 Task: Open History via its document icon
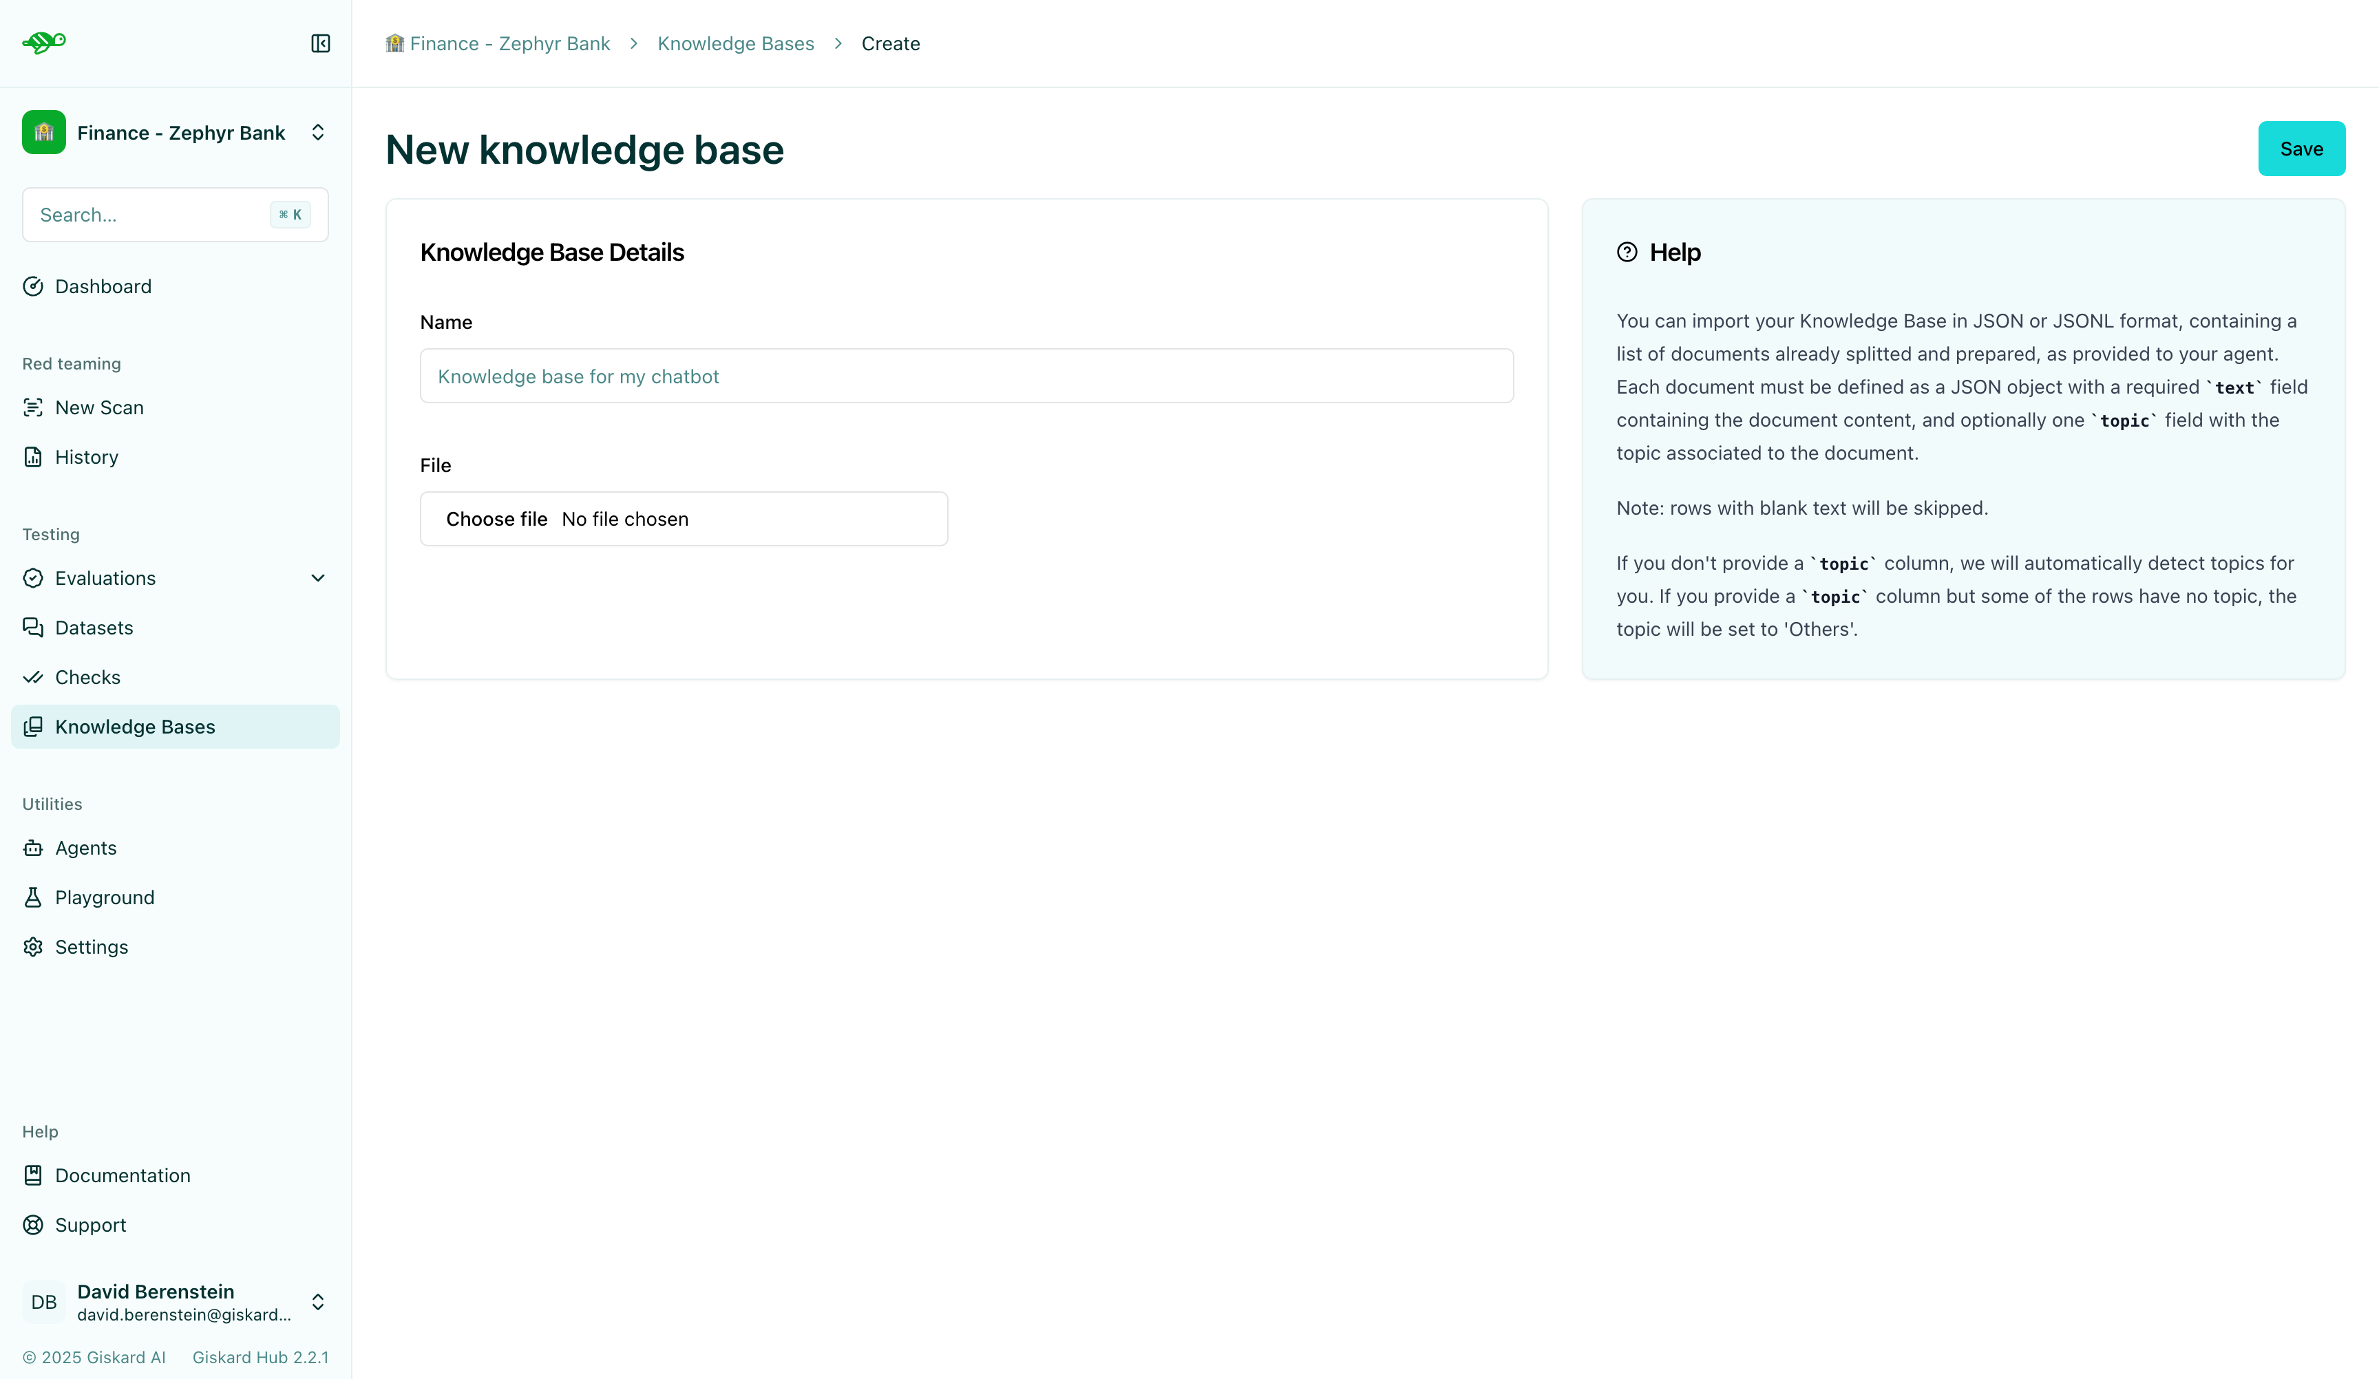point(33,457)
